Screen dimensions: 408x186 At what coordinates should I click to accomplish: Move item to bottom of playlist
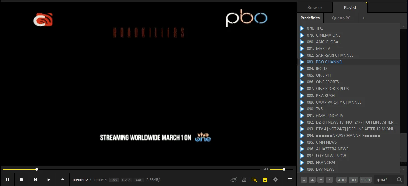(329, 180)
